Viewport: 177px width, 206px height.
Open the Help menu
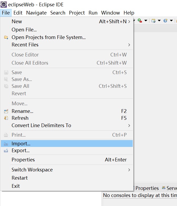tap(129, 13)
